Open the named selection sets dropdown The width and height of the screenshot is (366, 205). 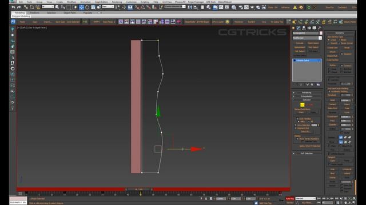[x=175, y=7]
